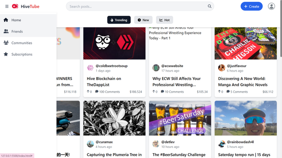
Task: Upvote arrow on Hive Blockchain post
Action: (x=88, y=91)
